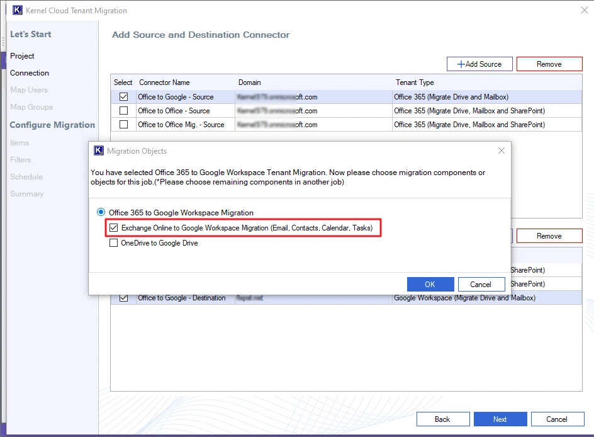Go to the Connection step
Image resolution: width=594 pixels, height=437 pixels.
pyautogui.click(x=29, y=73)
